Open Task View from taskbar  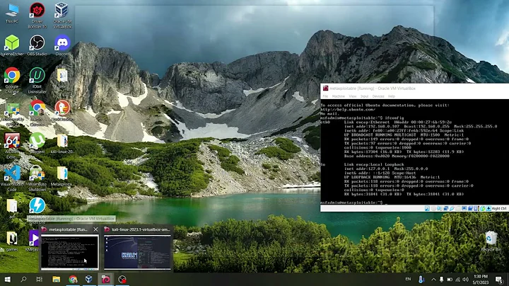pyautogui.click(x=40, y=279)
